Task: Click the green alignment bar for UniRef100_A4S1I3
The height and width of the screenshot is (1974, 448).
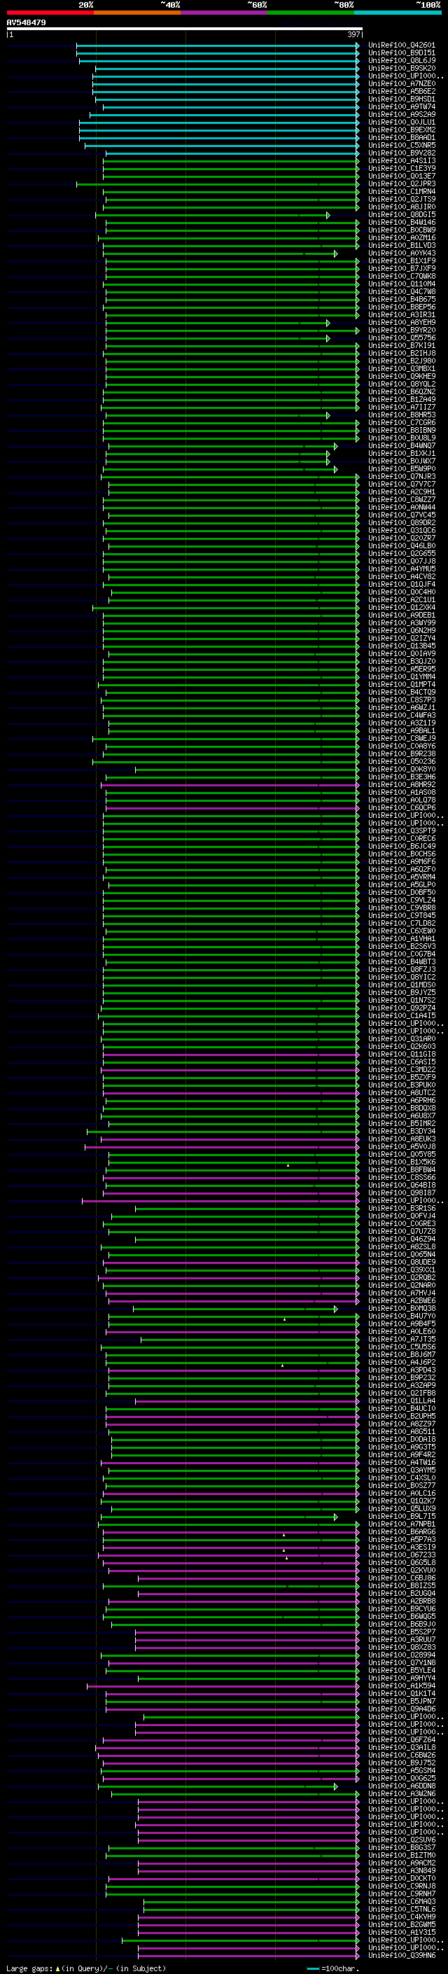Action: [x=230, y=161]
